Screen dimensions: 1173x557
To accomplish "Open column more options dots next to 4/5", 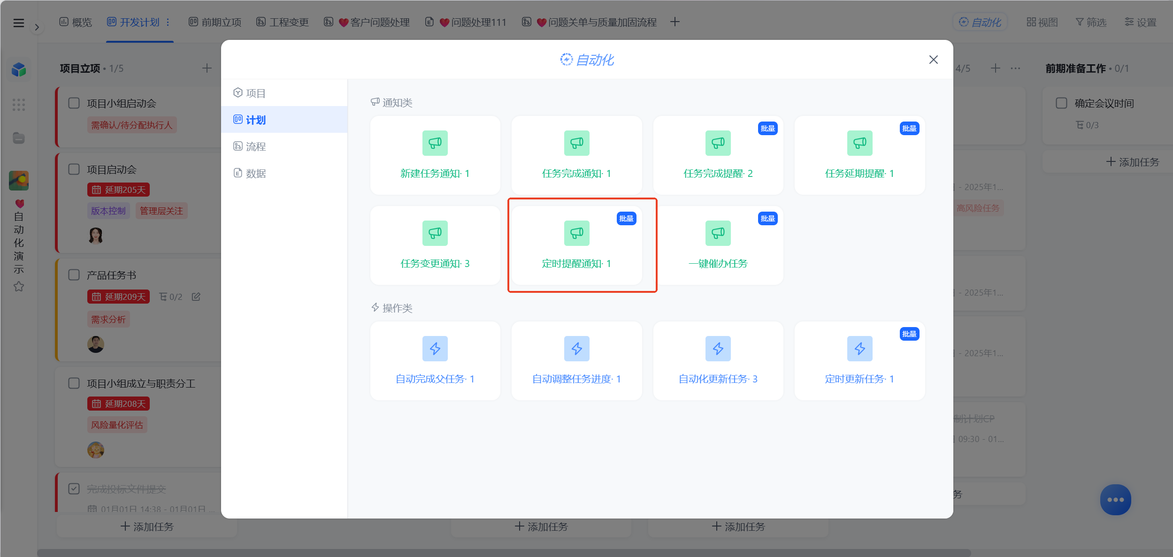I will 1015,69.
